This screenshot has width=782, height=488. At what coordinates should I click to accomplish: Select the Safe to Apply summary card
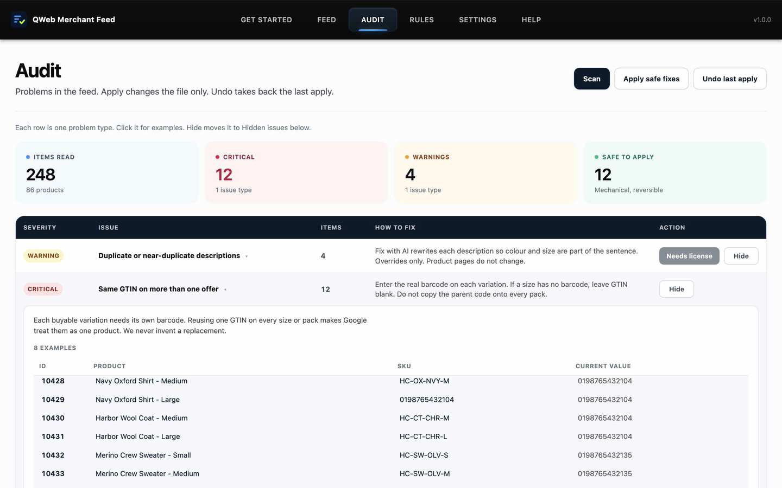675,173
